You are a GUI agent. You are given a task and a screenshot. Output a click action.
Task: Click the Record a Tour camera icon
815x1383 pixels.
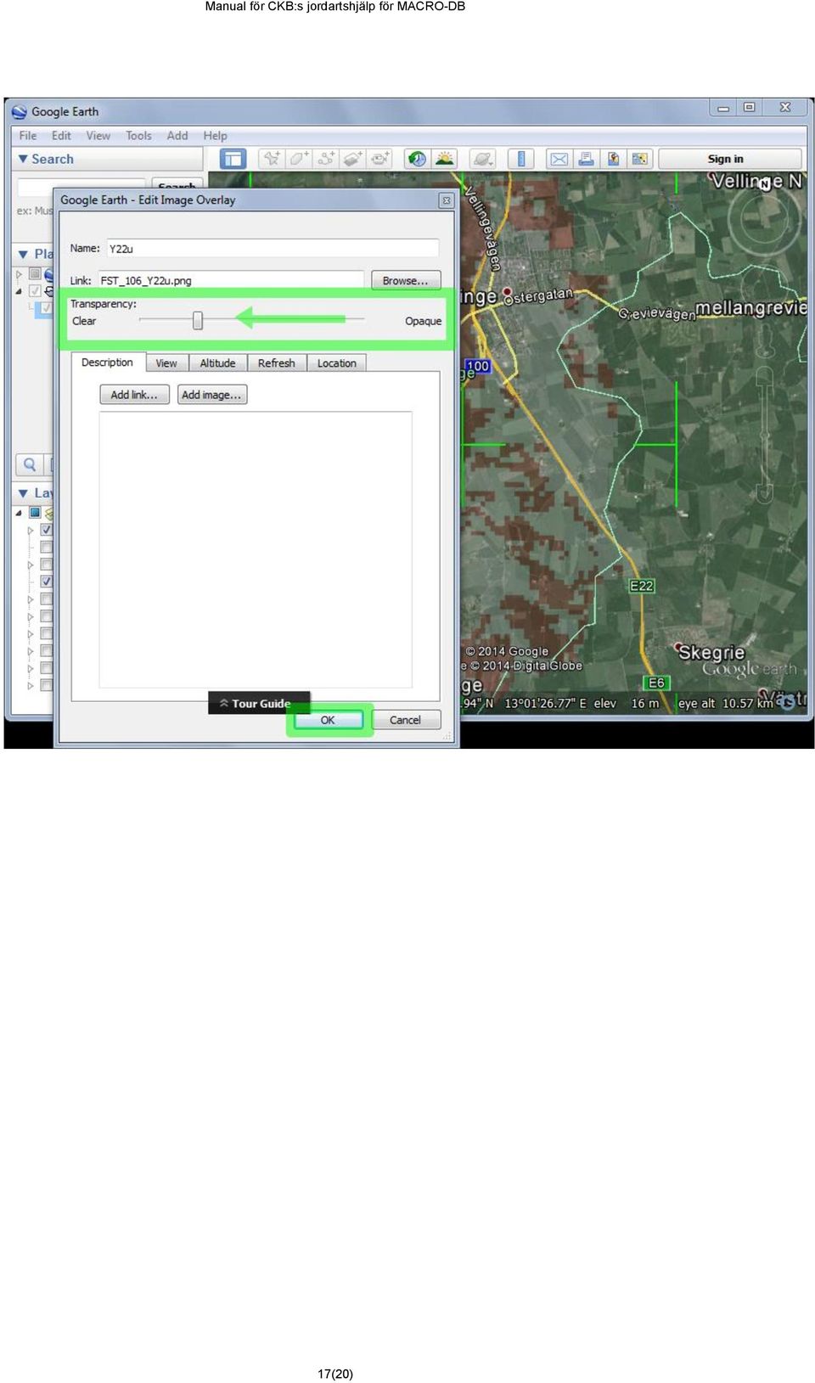point(380,159)
